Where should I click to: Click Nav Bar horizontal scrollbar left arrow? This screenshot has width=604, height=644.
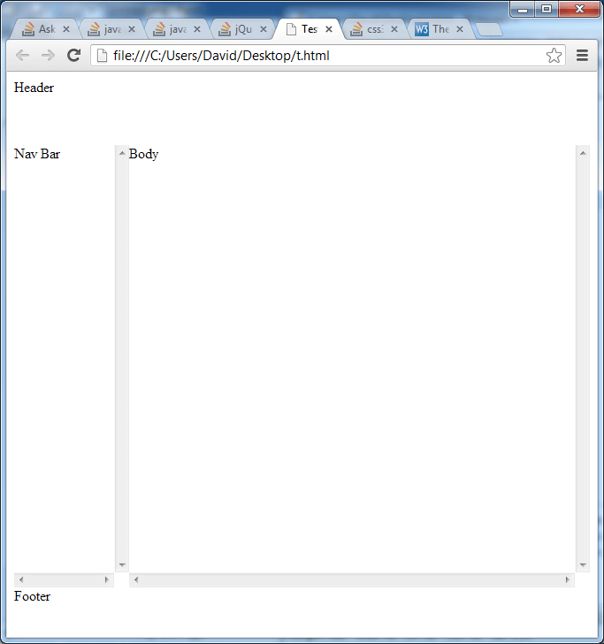pos(21,580)
